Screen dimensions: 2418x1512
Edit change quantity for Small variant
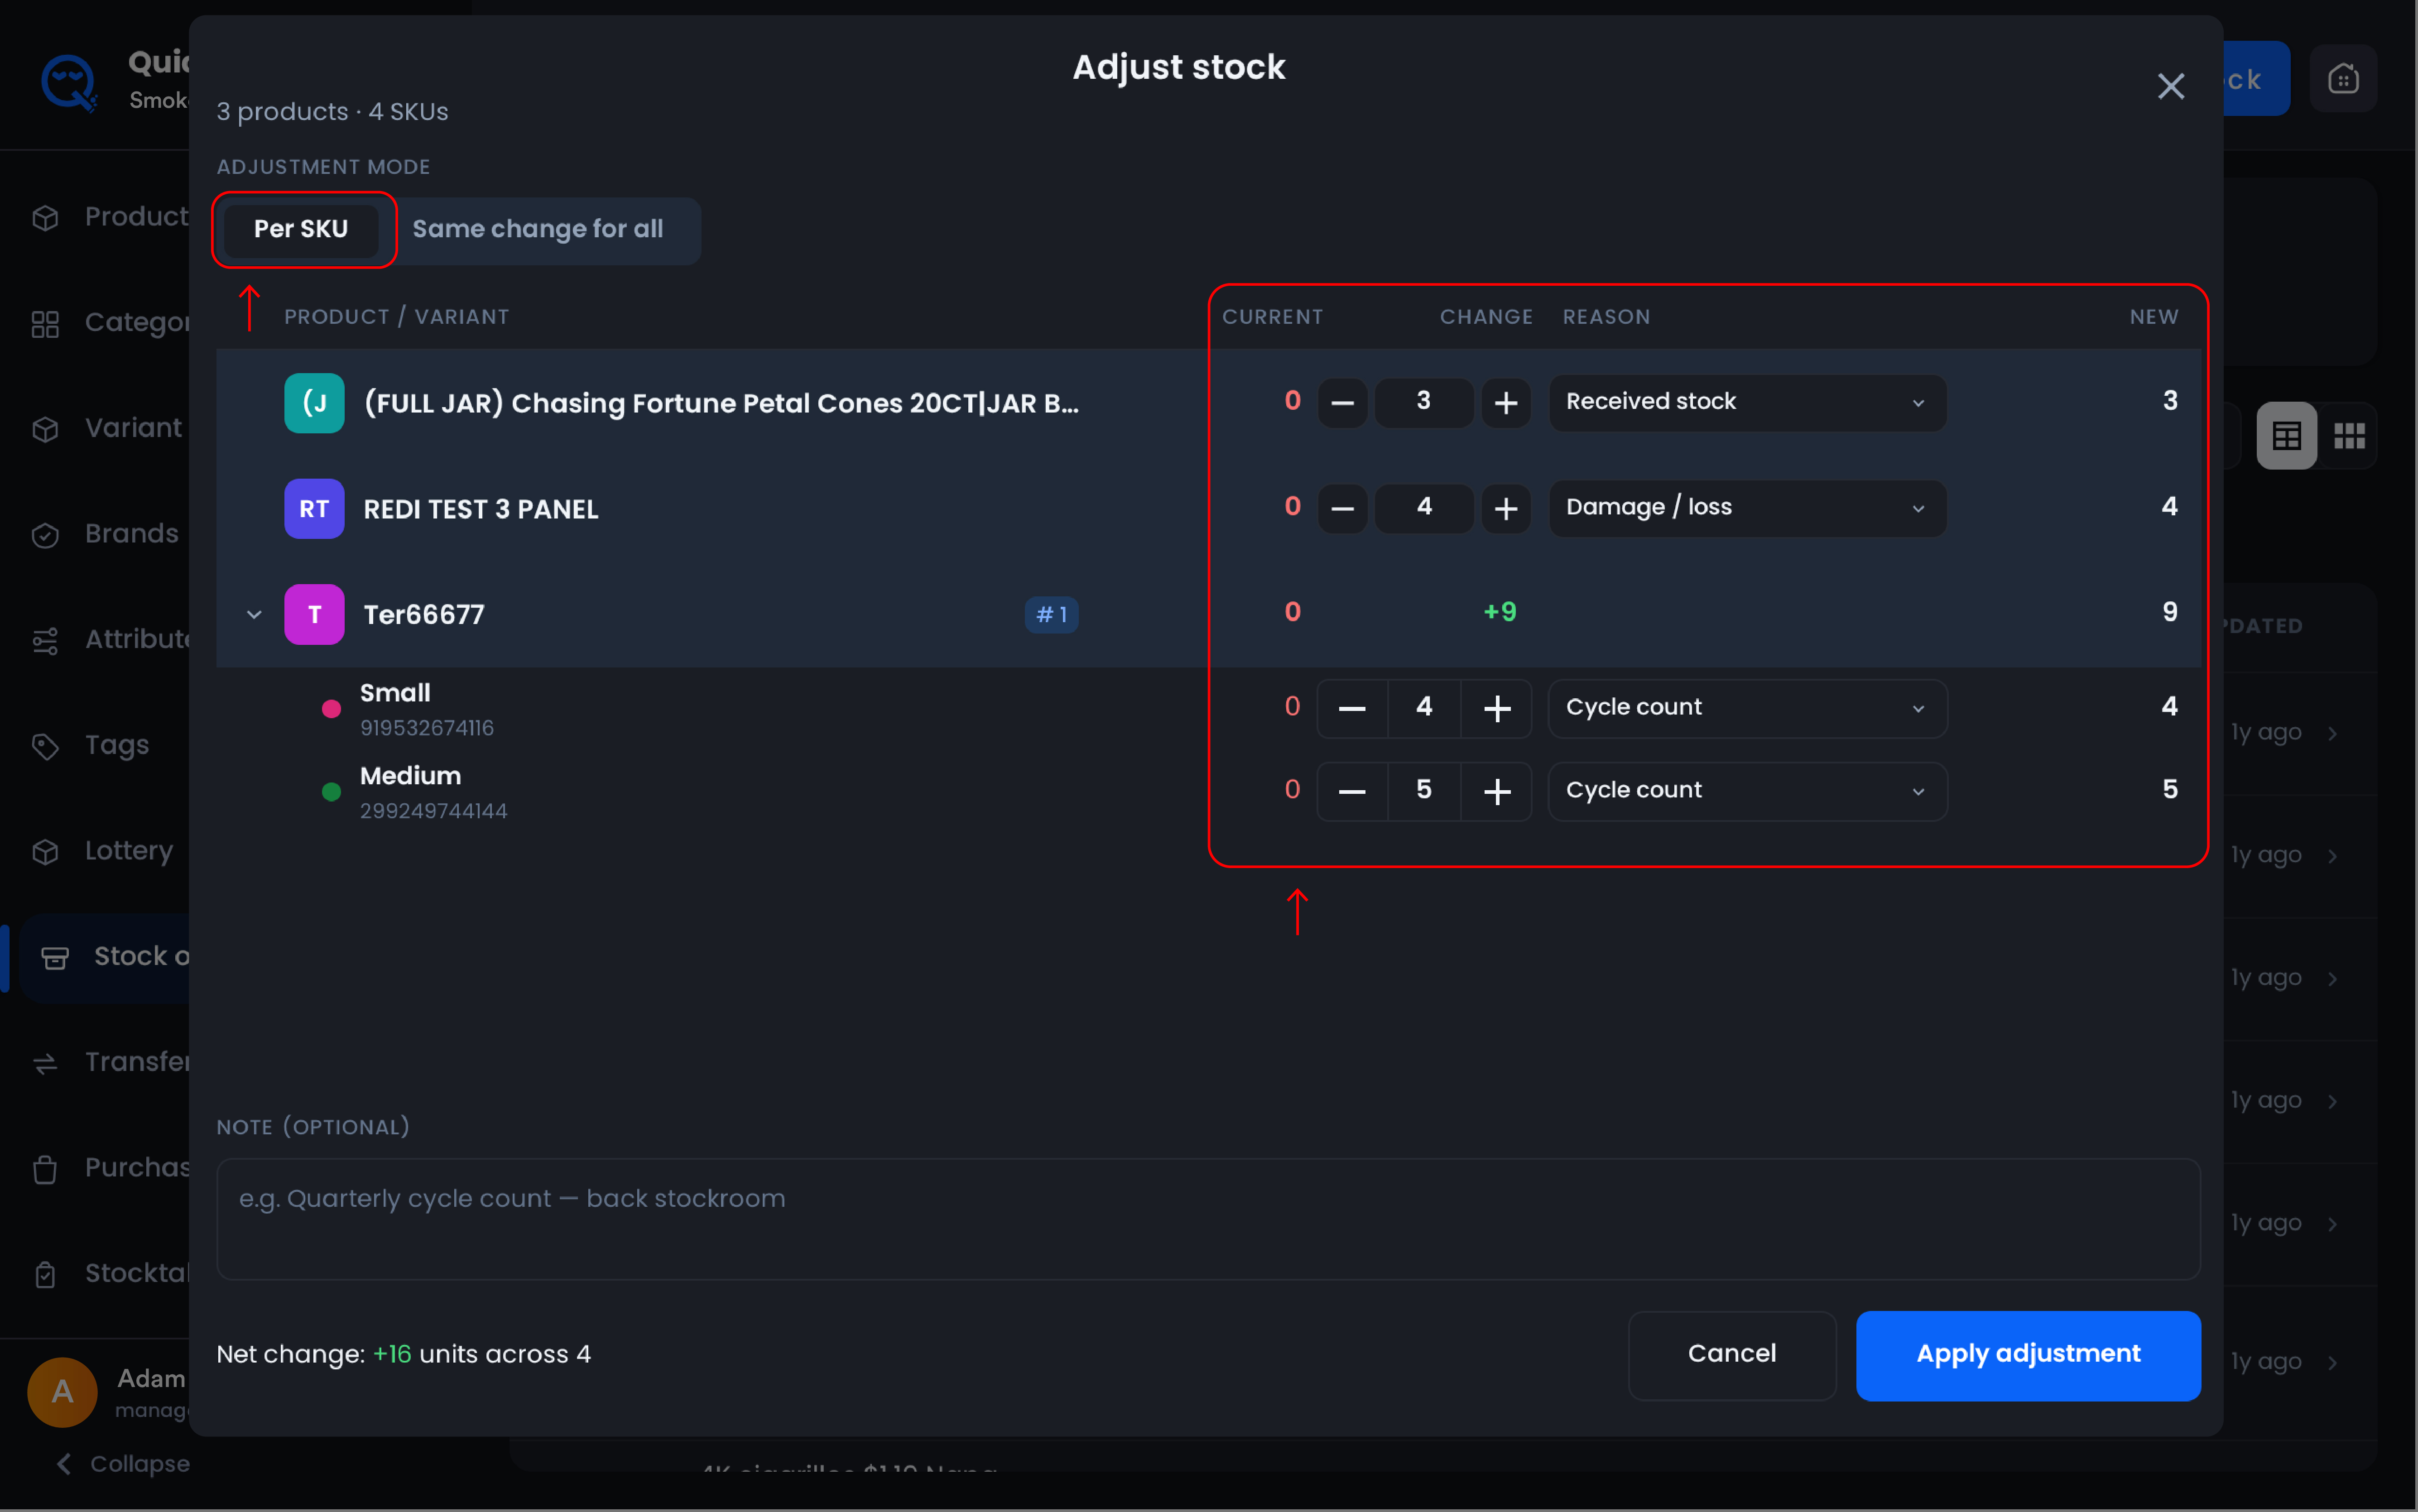point(1424,708)
